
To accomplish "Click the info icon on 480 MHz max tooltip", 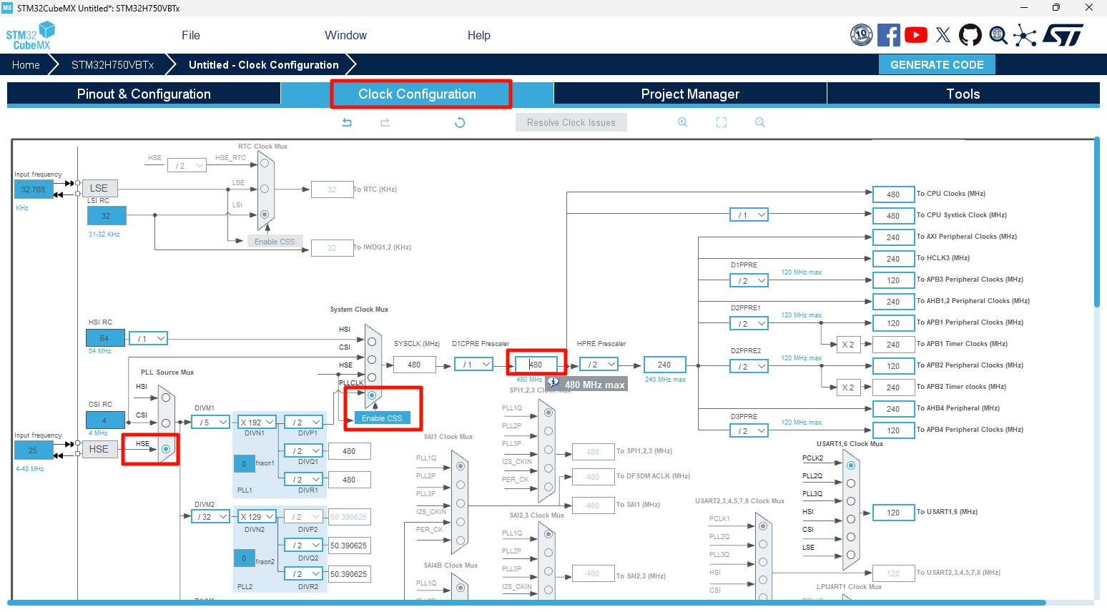I will 553,383.
